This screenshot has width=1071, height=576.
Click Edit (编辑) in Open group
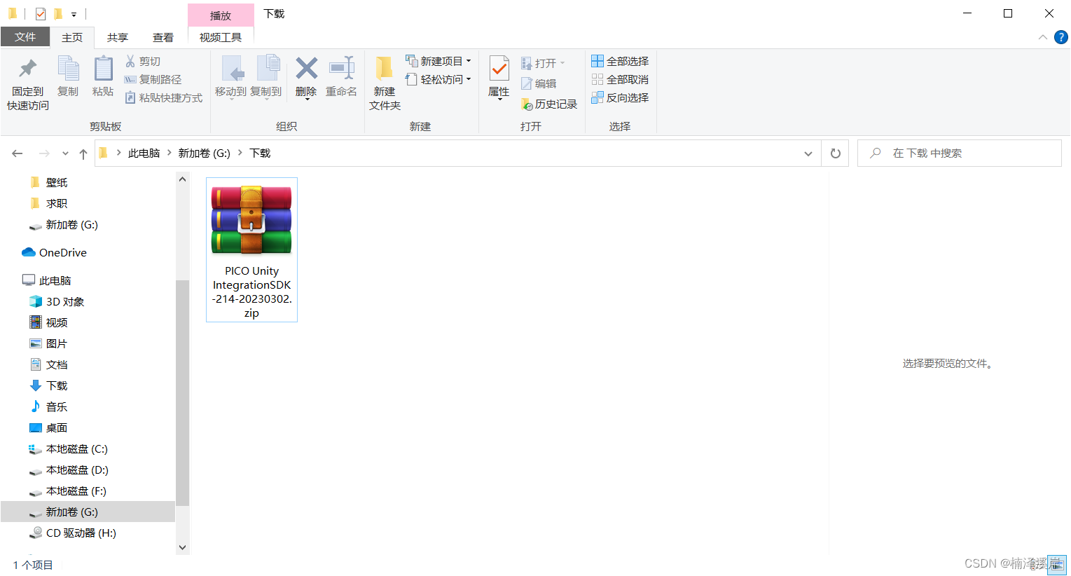[539, 83]
